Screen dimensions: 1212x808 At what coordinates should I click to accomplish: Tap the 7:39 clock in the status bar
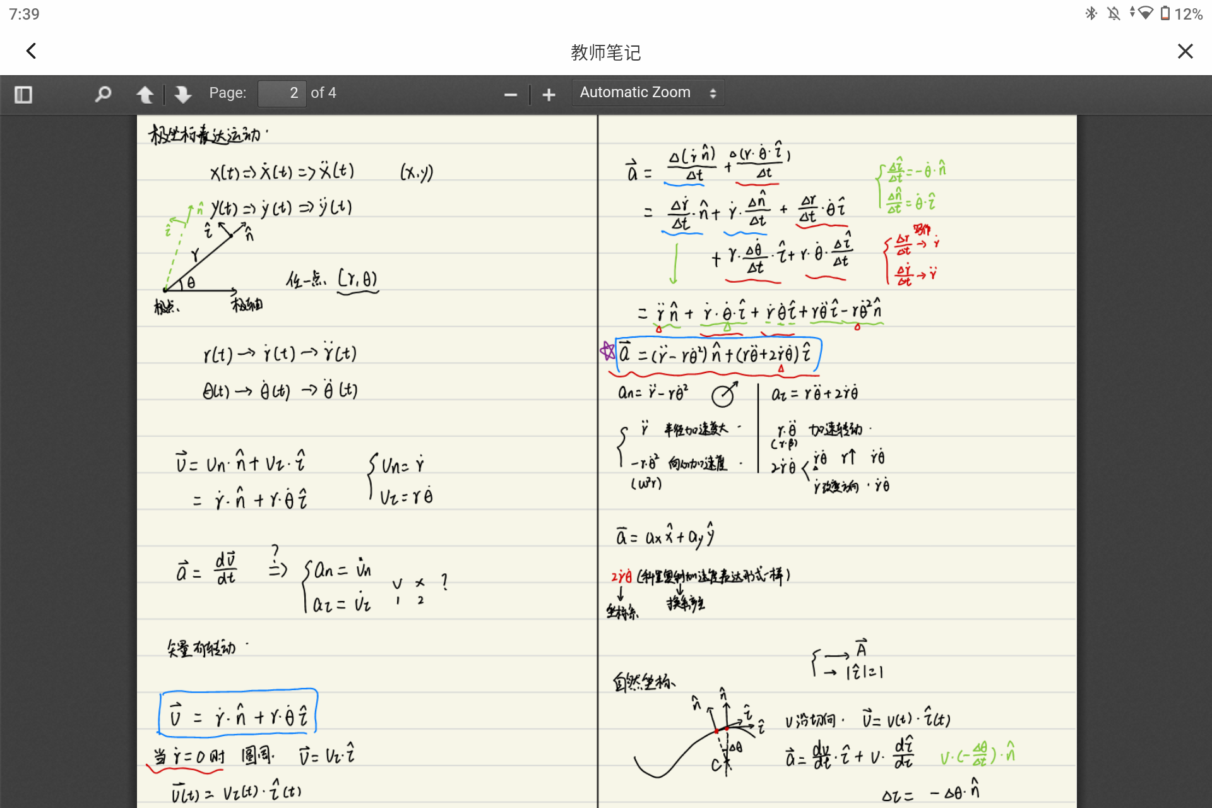pyautogui.click(x=24, y=14)
